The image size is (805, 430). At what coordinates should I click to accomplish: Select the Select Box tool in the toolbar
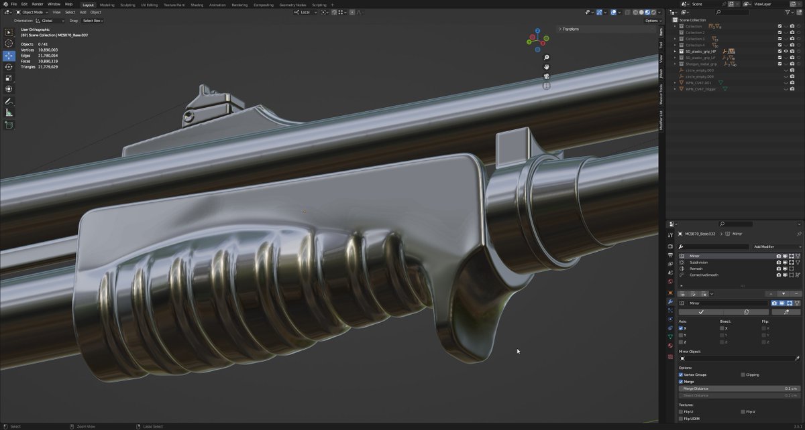pos(9,32)
